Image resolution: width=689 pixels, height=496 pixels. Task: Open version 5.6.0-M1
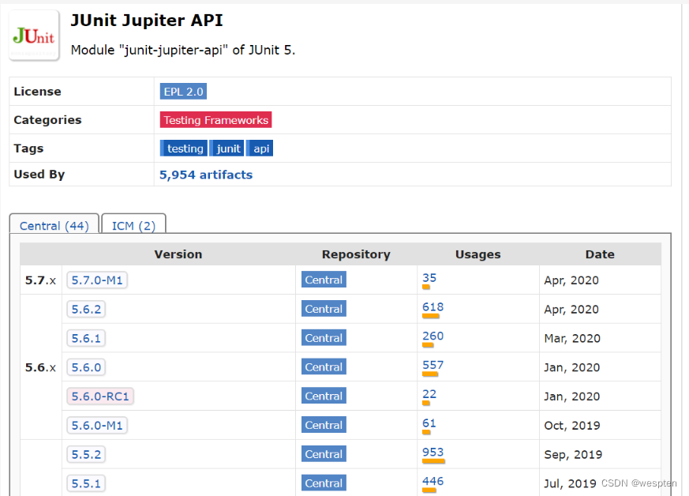pyautogui.click(x=97, y=425)
